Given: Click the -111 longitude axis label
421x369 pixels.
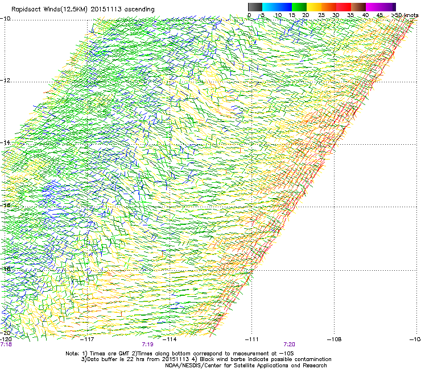Looking at the screenshot, I should (x=251, y=339).
